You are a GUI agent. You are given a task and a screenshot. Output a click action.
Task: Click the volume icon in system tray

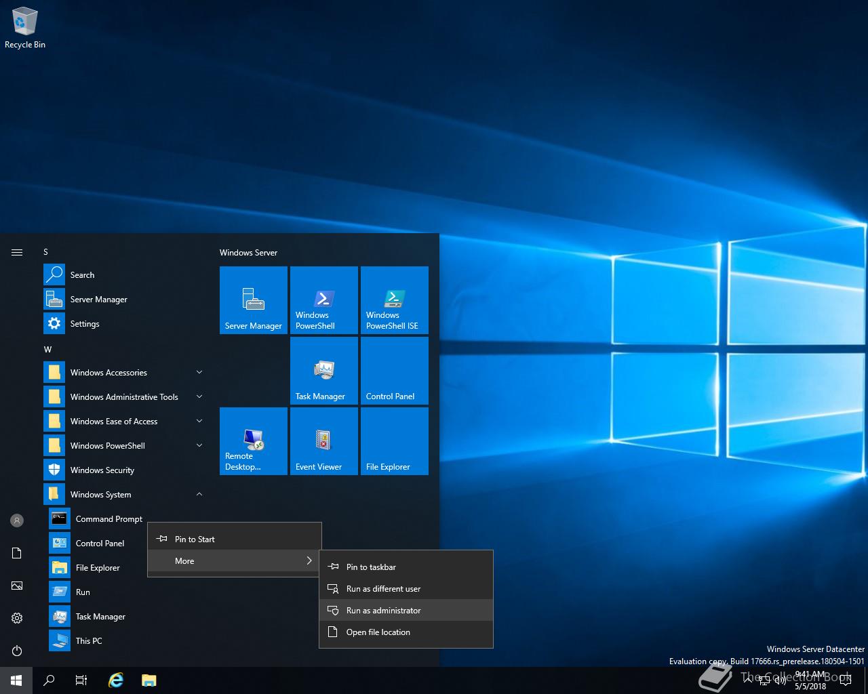tap(781, 680)
